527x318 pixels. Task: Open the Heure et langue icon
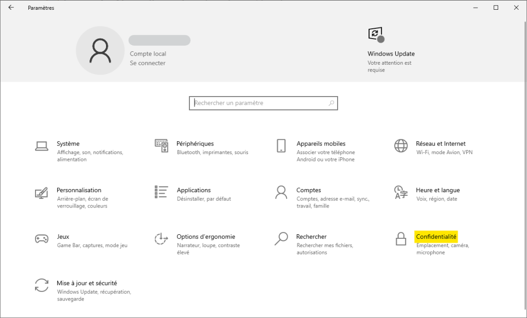401,192
